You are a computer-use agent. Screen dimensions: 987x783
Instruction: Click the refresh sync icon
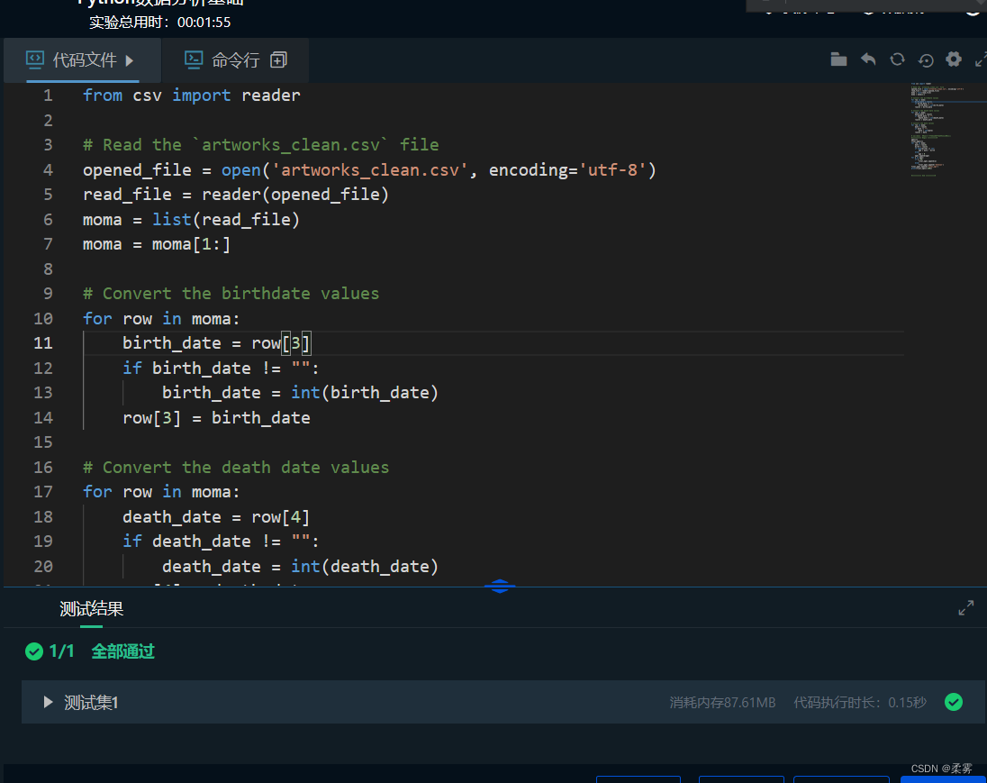point(897,59)
